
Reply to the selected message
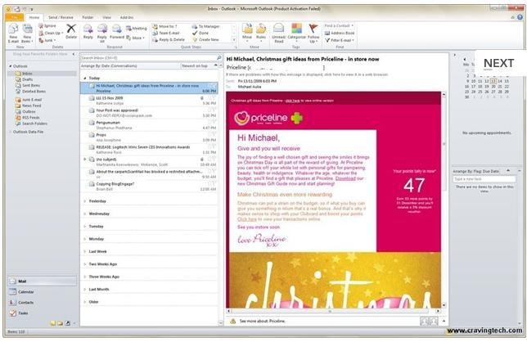click(x=88, y=32)
